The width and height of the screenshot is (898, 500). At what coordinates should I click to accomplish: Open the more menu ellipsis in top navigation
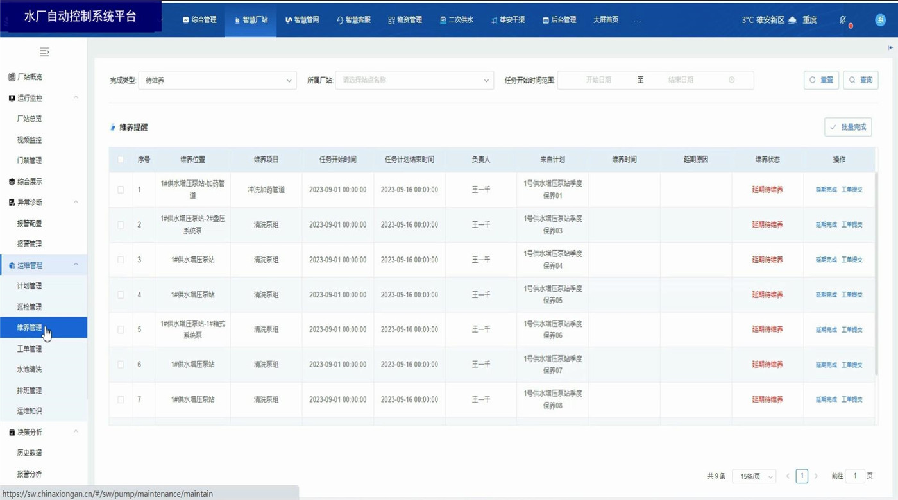point(638,21)
